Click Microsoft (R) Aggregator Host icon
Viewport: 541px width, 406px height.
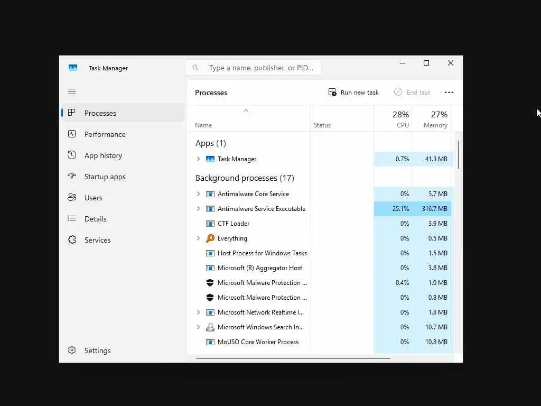point(210,268)
